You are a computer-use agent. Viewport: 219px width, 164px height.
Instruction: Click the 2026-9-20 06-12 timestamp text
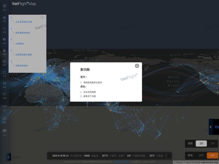tap(60, 156)
